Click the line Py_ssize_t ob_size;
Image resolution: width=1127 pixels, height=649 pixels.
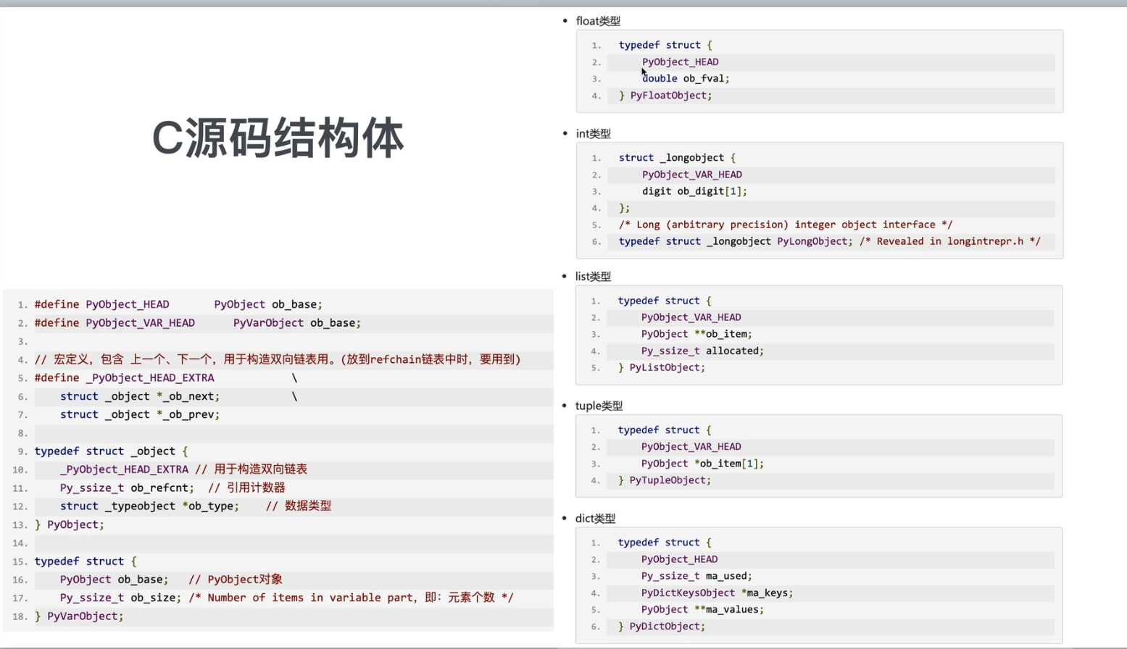click(120, 598)
